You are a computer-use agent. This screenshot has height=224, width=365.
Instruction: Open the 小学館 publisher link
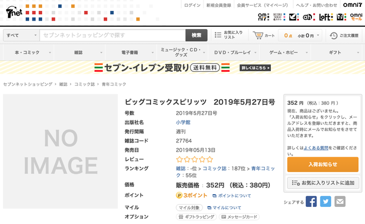click(183, 123)
